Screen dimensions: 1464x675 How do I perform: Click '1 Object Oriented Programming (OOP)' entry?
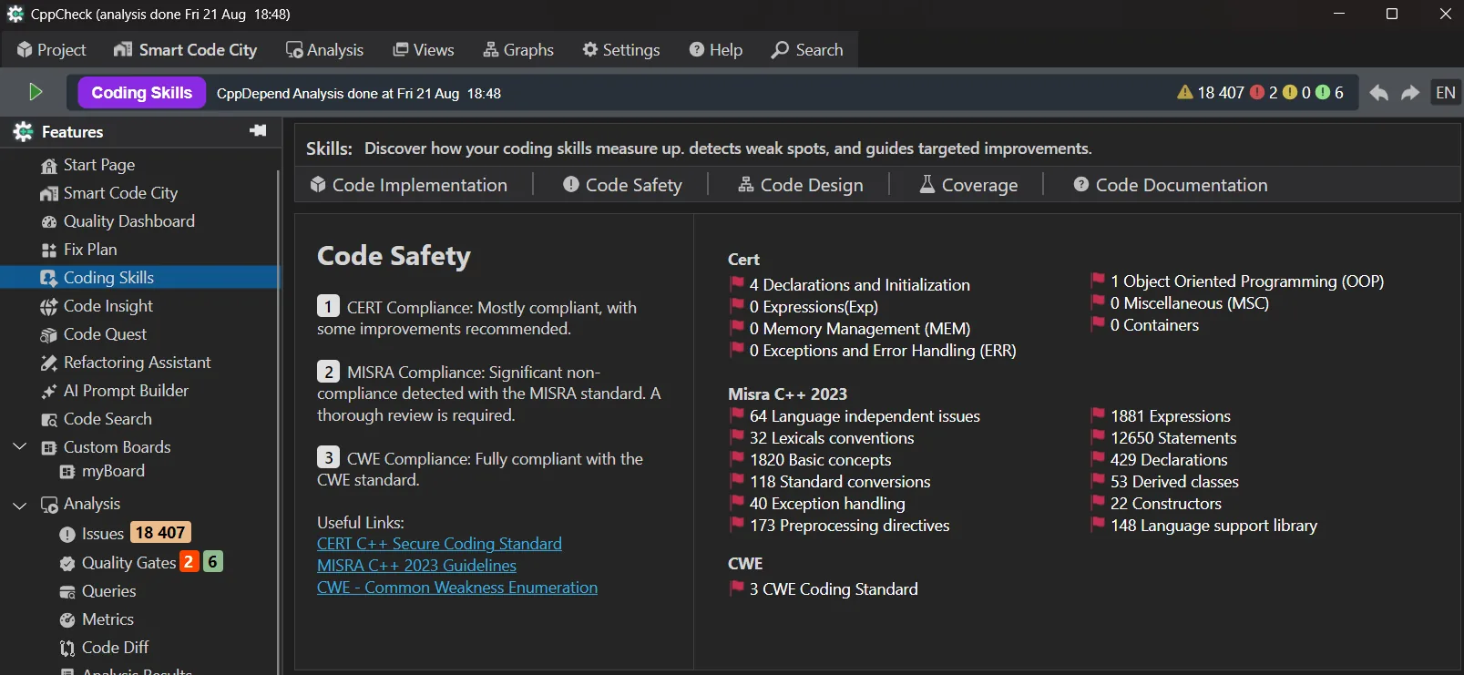click(x=1247, y=281)
